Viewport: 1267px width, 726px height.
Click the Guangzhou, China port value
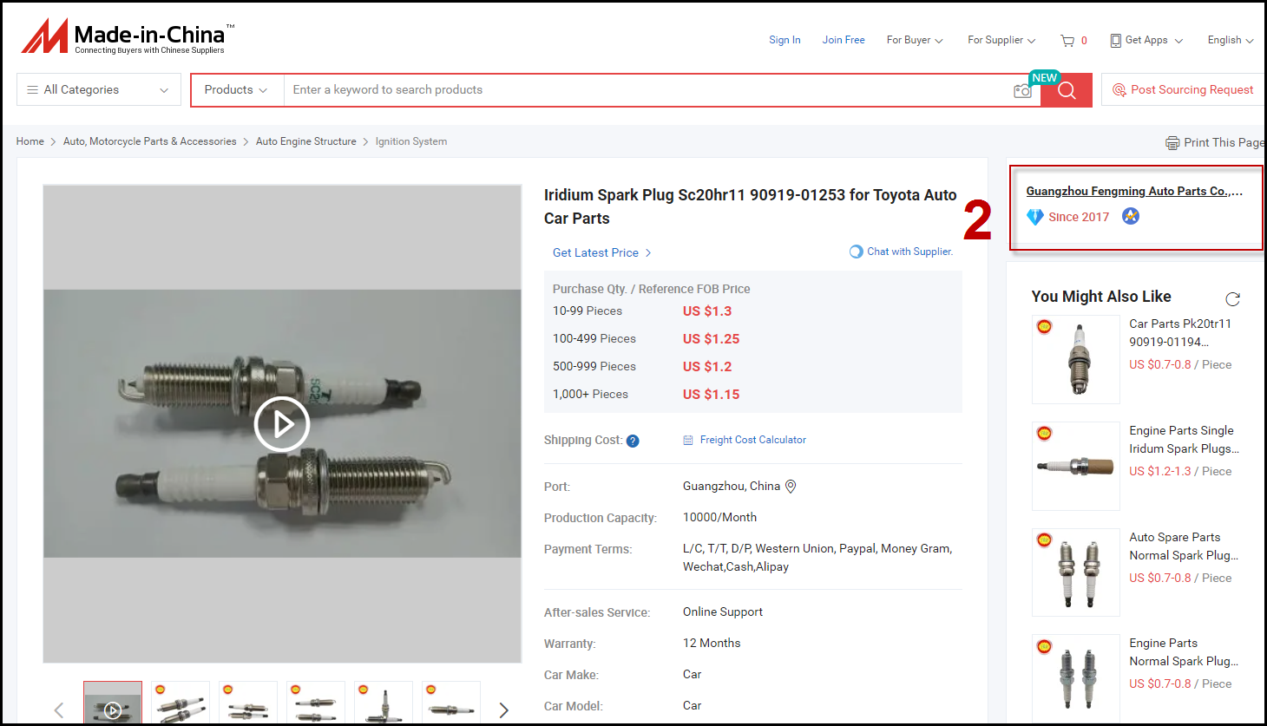tap(732, 487)
